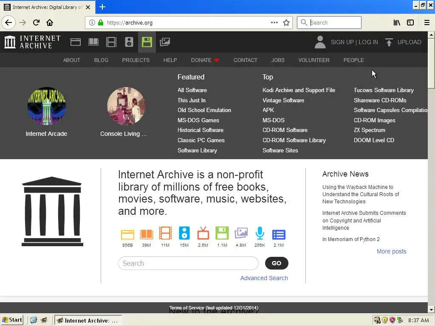Click the LOG IN link
The width and height of the screenshot is (435, 326).
pos(368,42)
